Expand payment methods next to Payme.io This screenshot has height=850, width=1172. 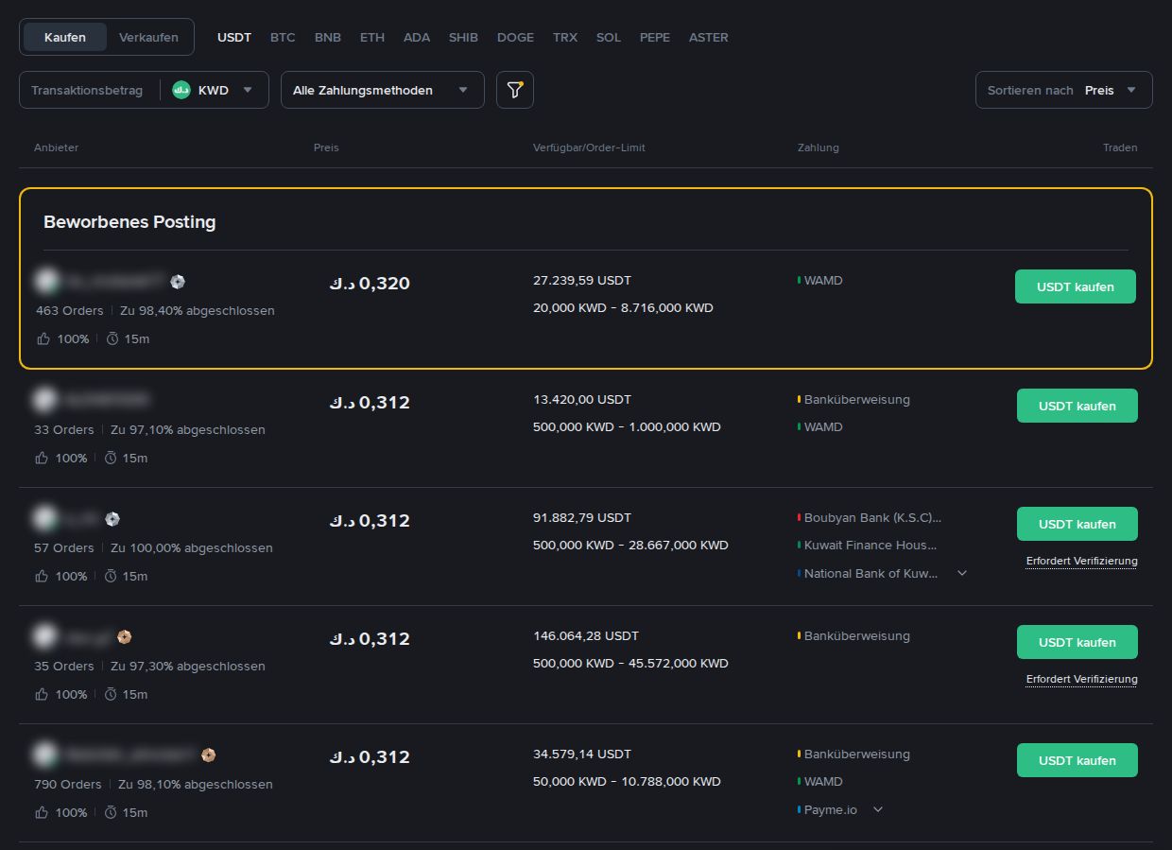878,809
